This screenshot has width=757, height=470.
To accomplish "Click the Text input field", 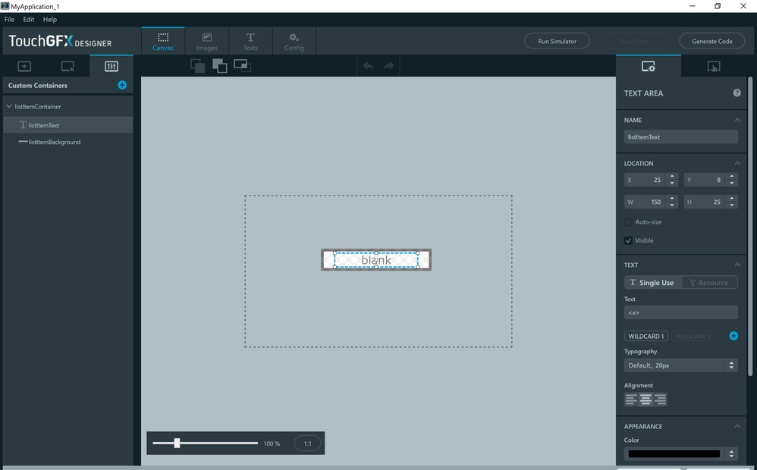I will click(680, 312).
